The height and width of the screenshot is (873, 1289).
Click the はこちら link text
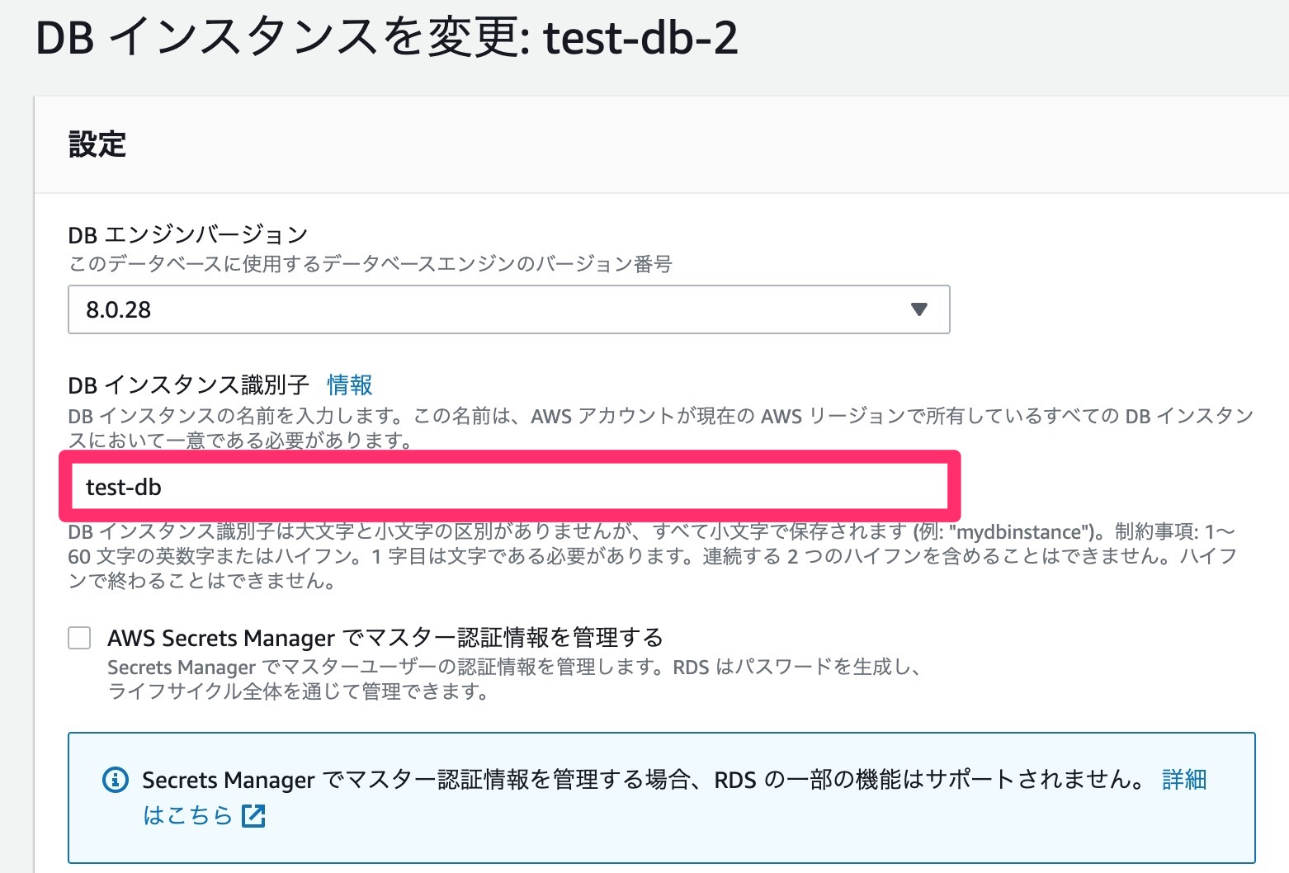188,816
